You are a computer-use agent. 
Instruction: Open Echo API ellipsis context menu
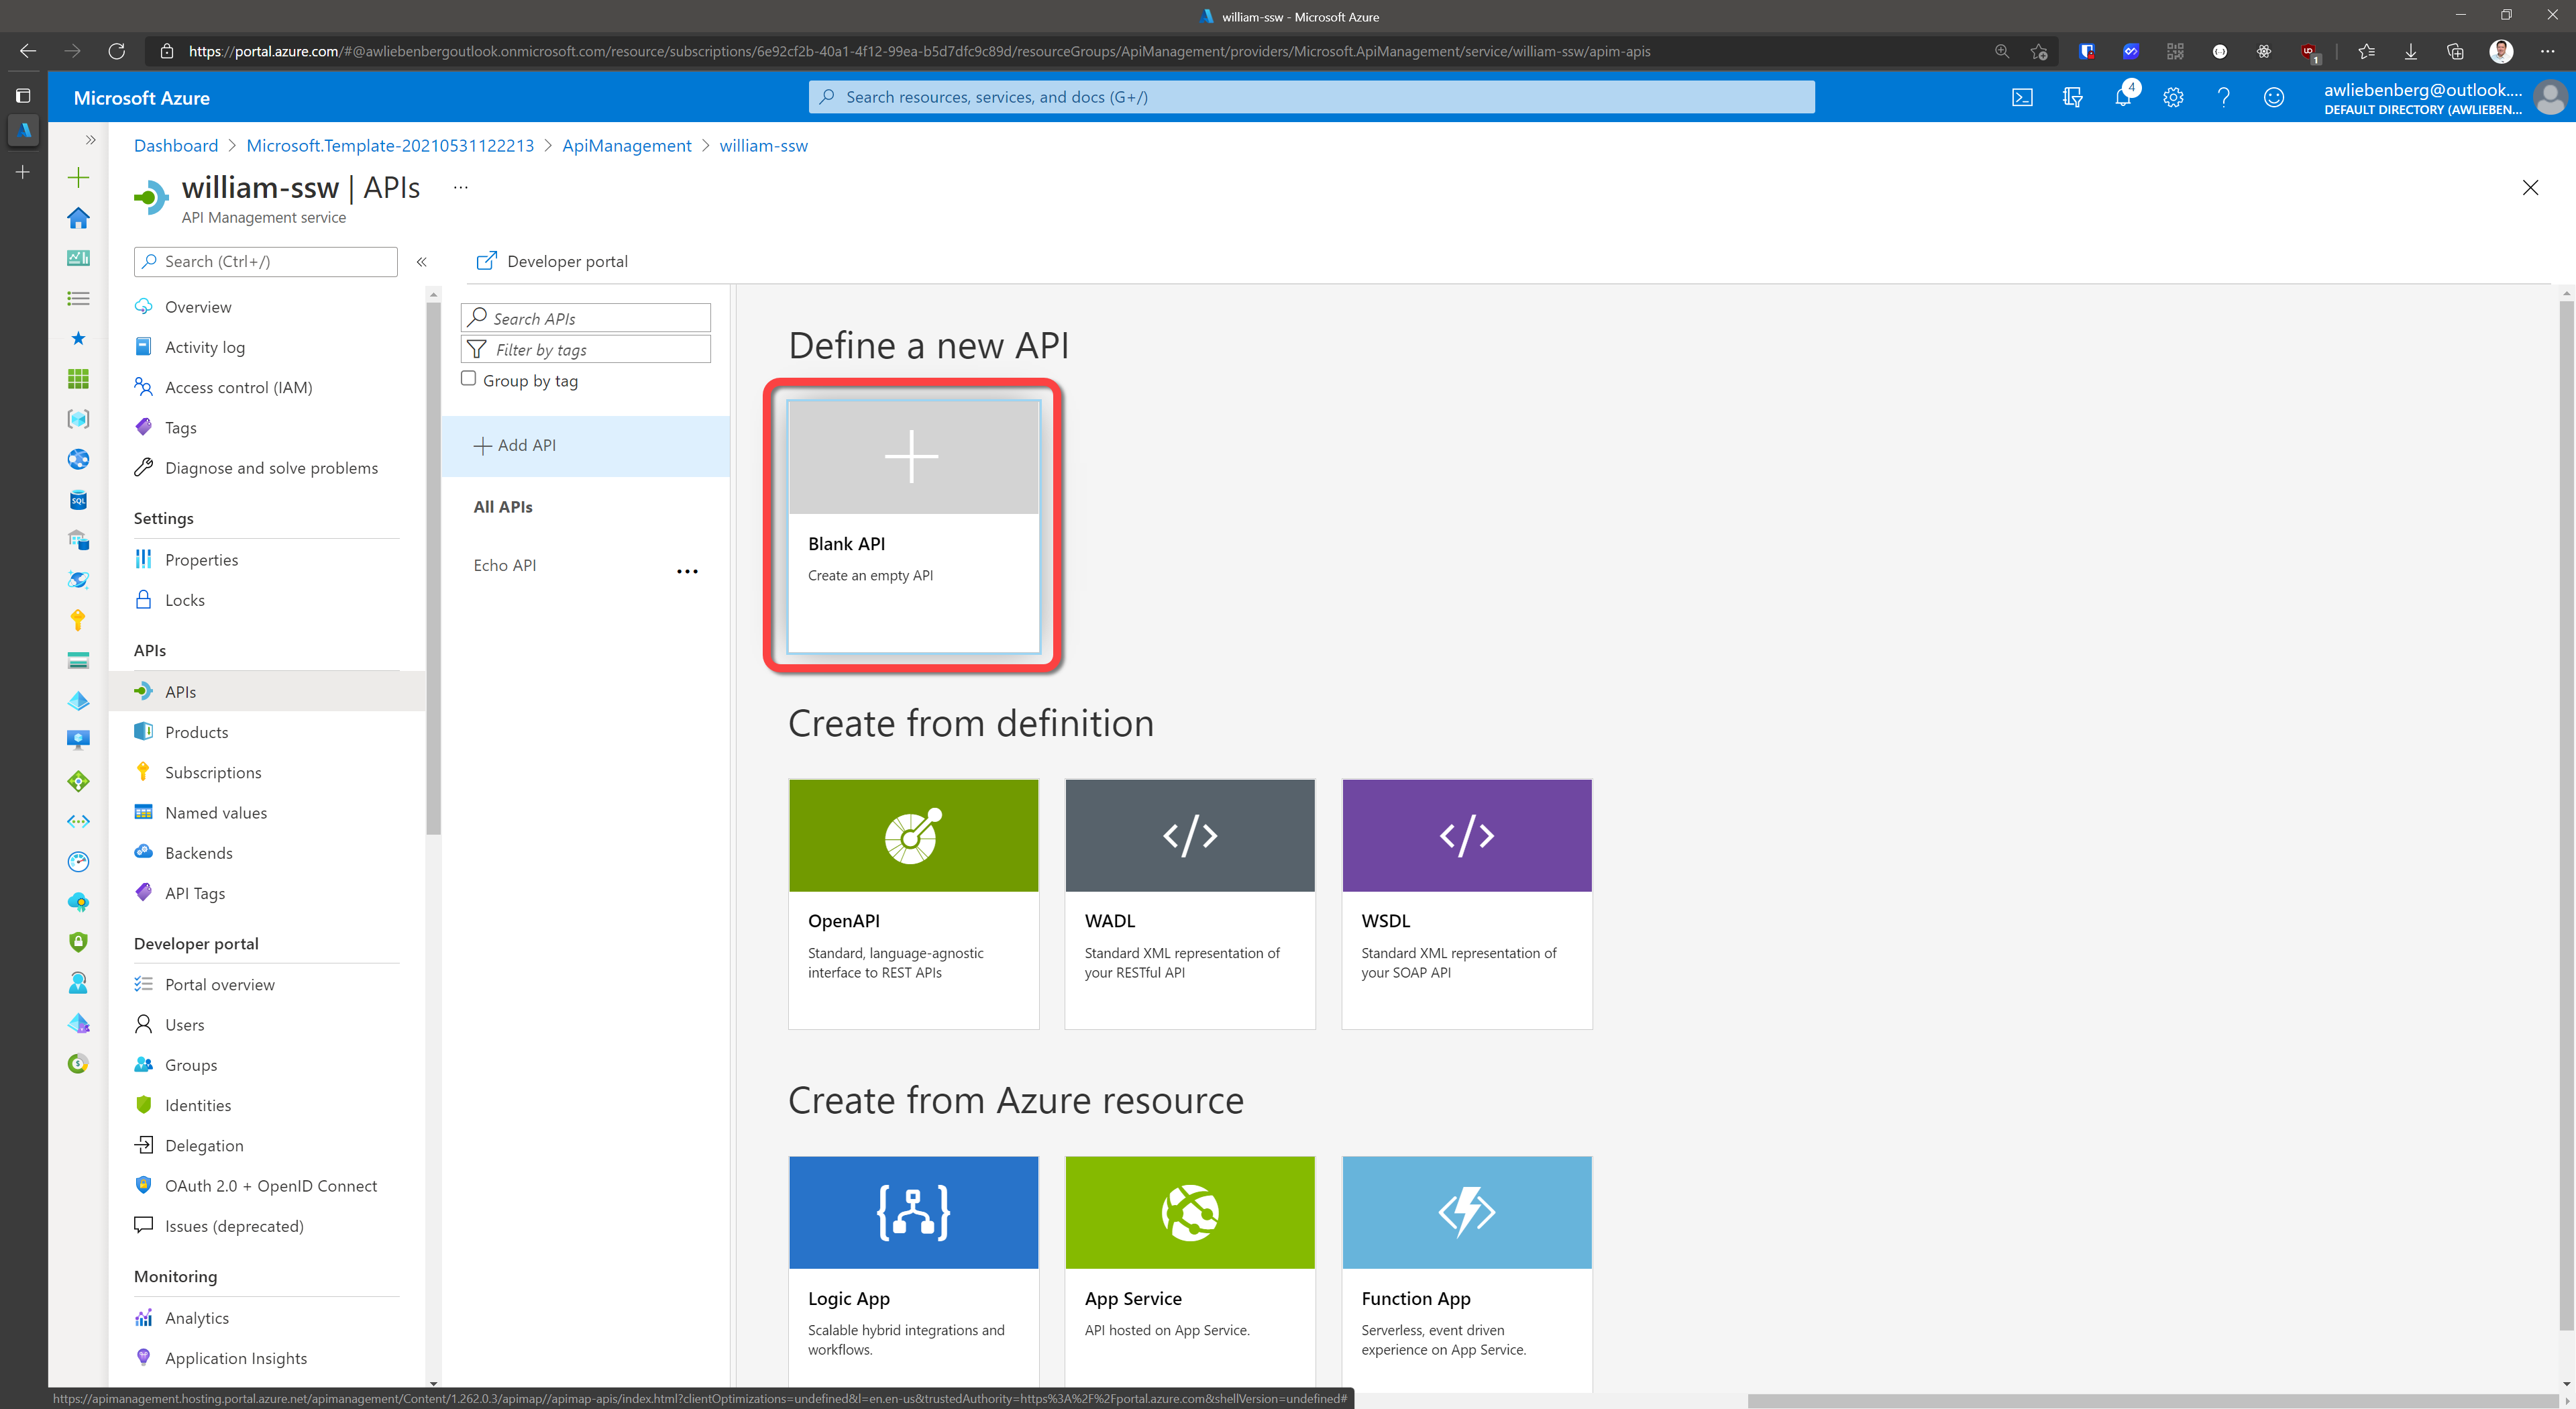tap(687, 571)
